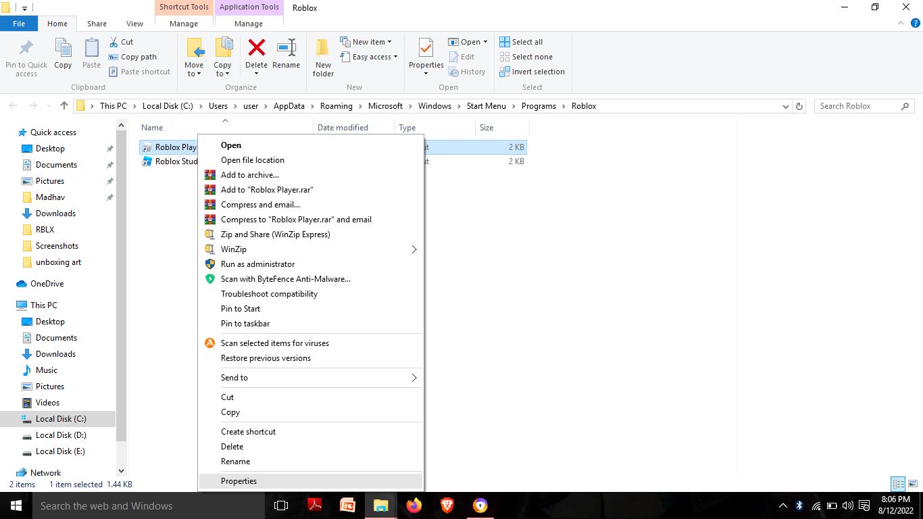This screenshot has width=923, height=519.
Task: Click the Properties icon in ribbon
Action: pyautogui.click(x=426, y=49)
